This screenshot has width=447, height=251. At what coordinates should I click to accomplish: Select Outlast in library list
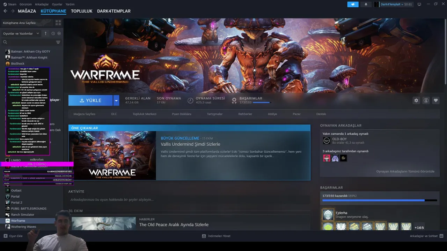tap(16, 190)
